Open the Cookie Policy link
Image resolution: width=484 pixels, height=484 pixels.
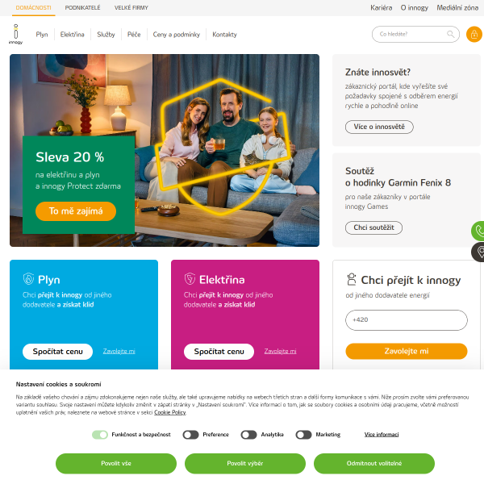[x=169, y=412]
